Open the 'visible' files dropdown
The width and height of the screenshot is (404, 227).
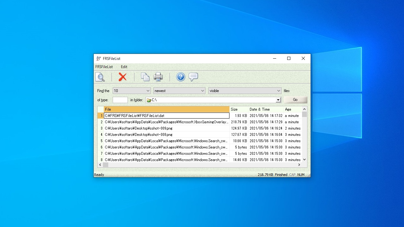(245, 91)
